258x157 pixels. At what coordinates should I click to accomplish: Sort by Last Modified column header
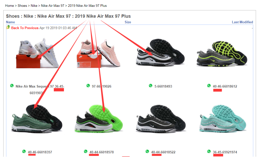[x=242, y=22]
